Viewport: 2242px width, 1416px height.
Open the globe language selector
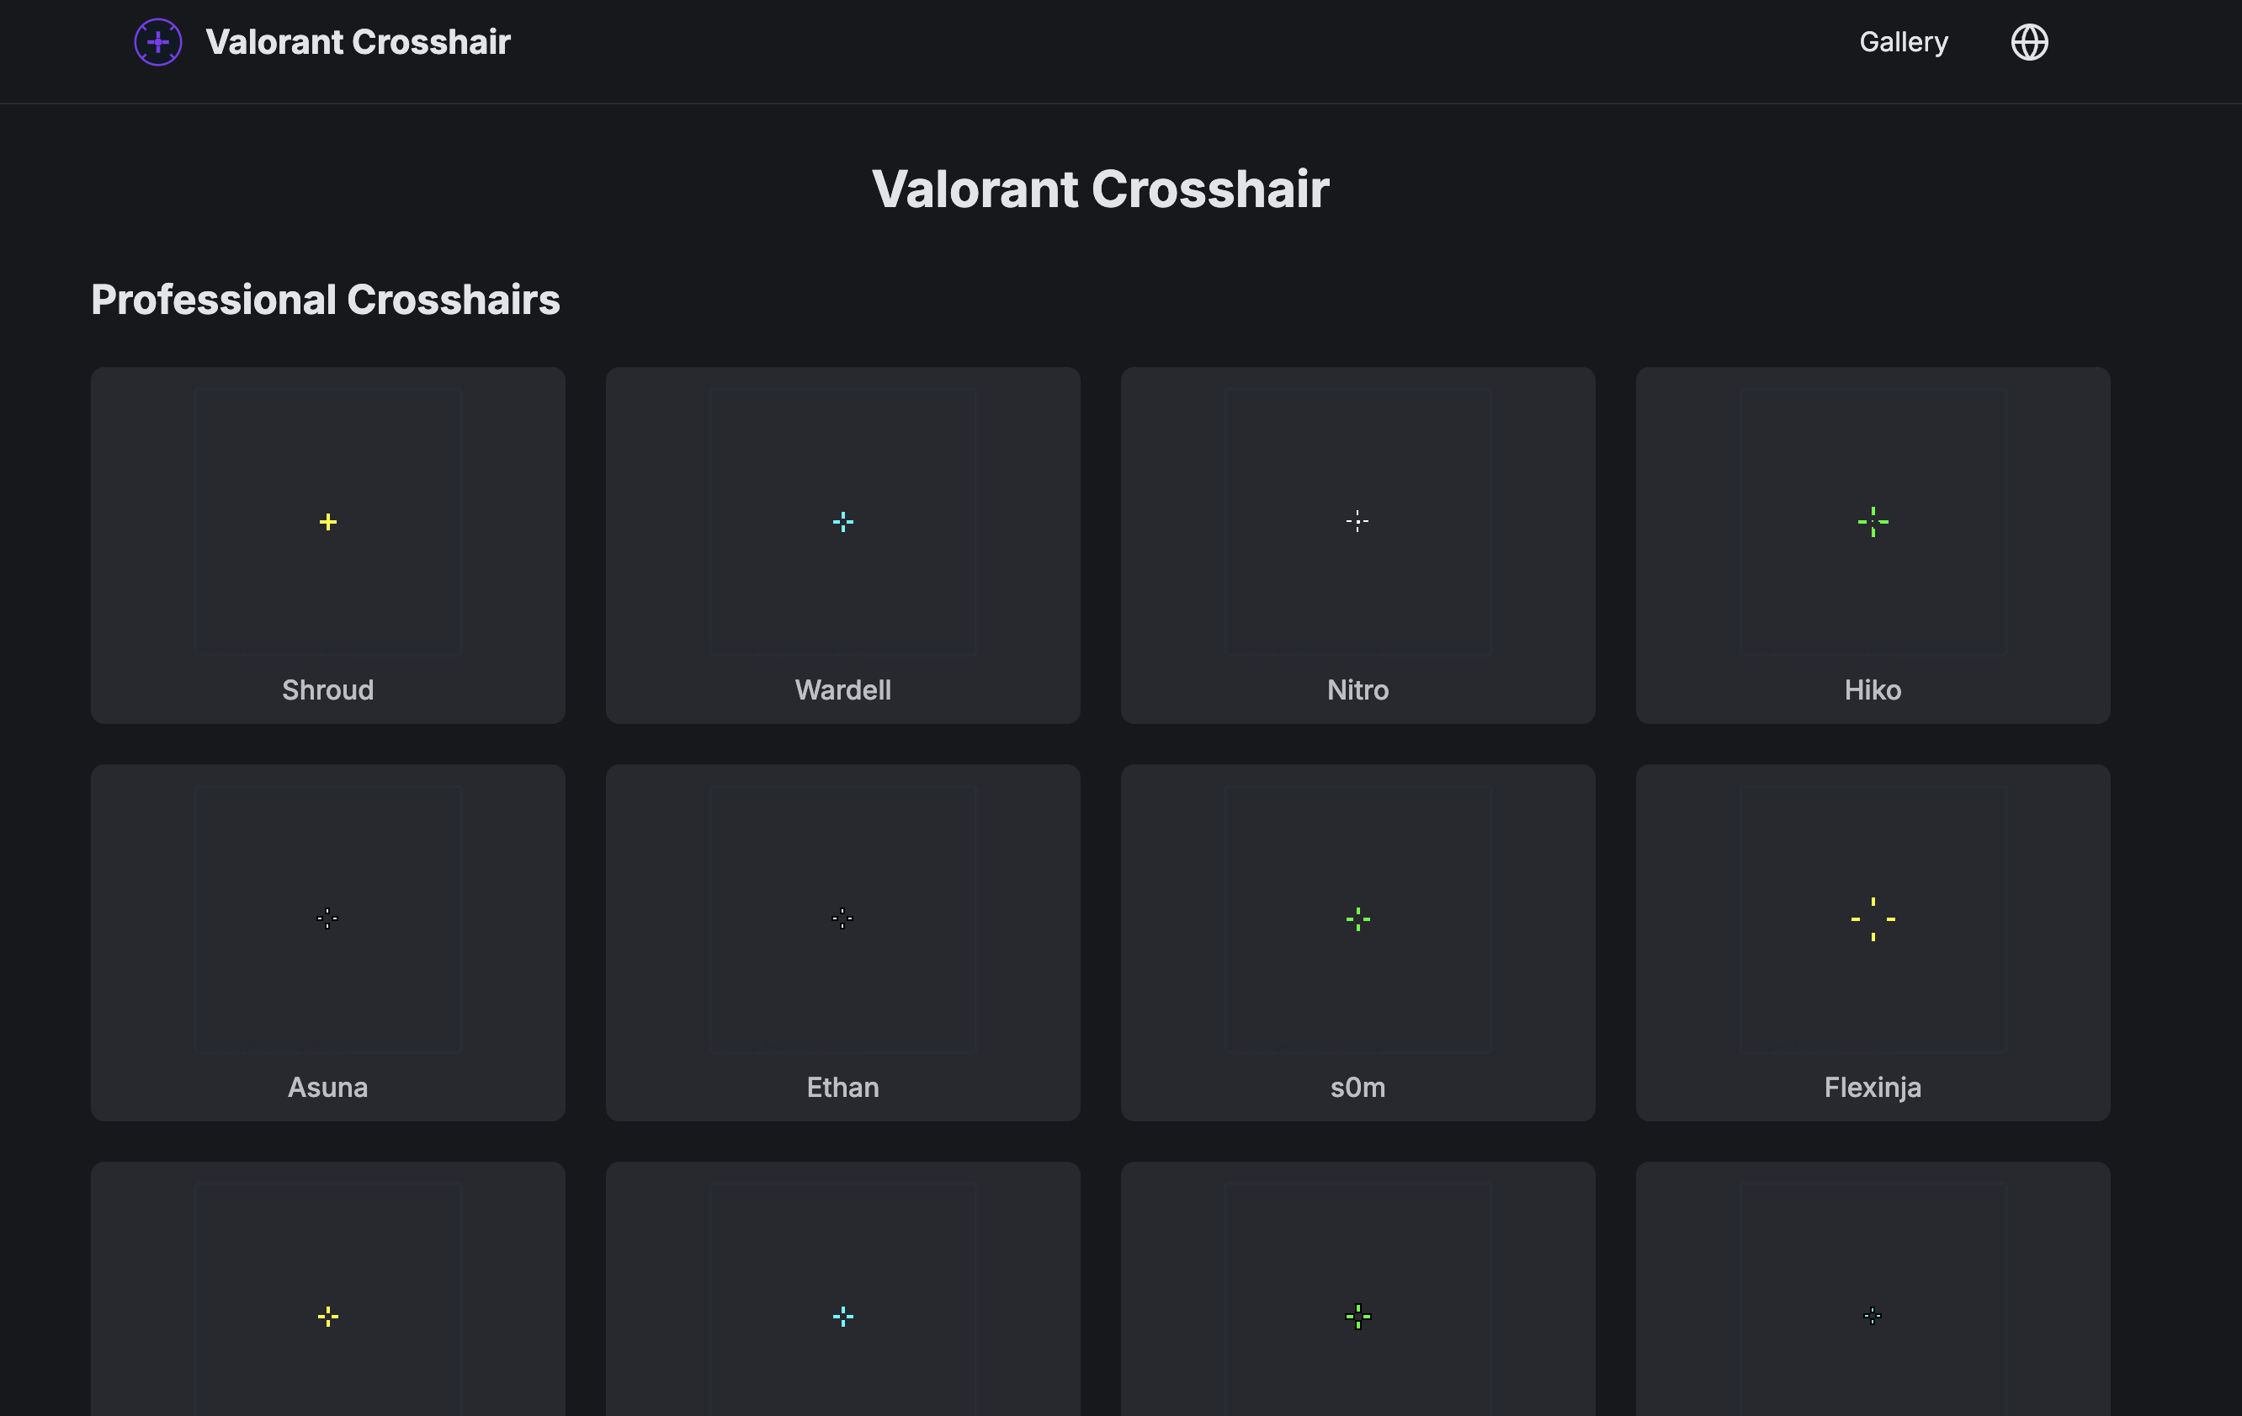(2029, 42)
